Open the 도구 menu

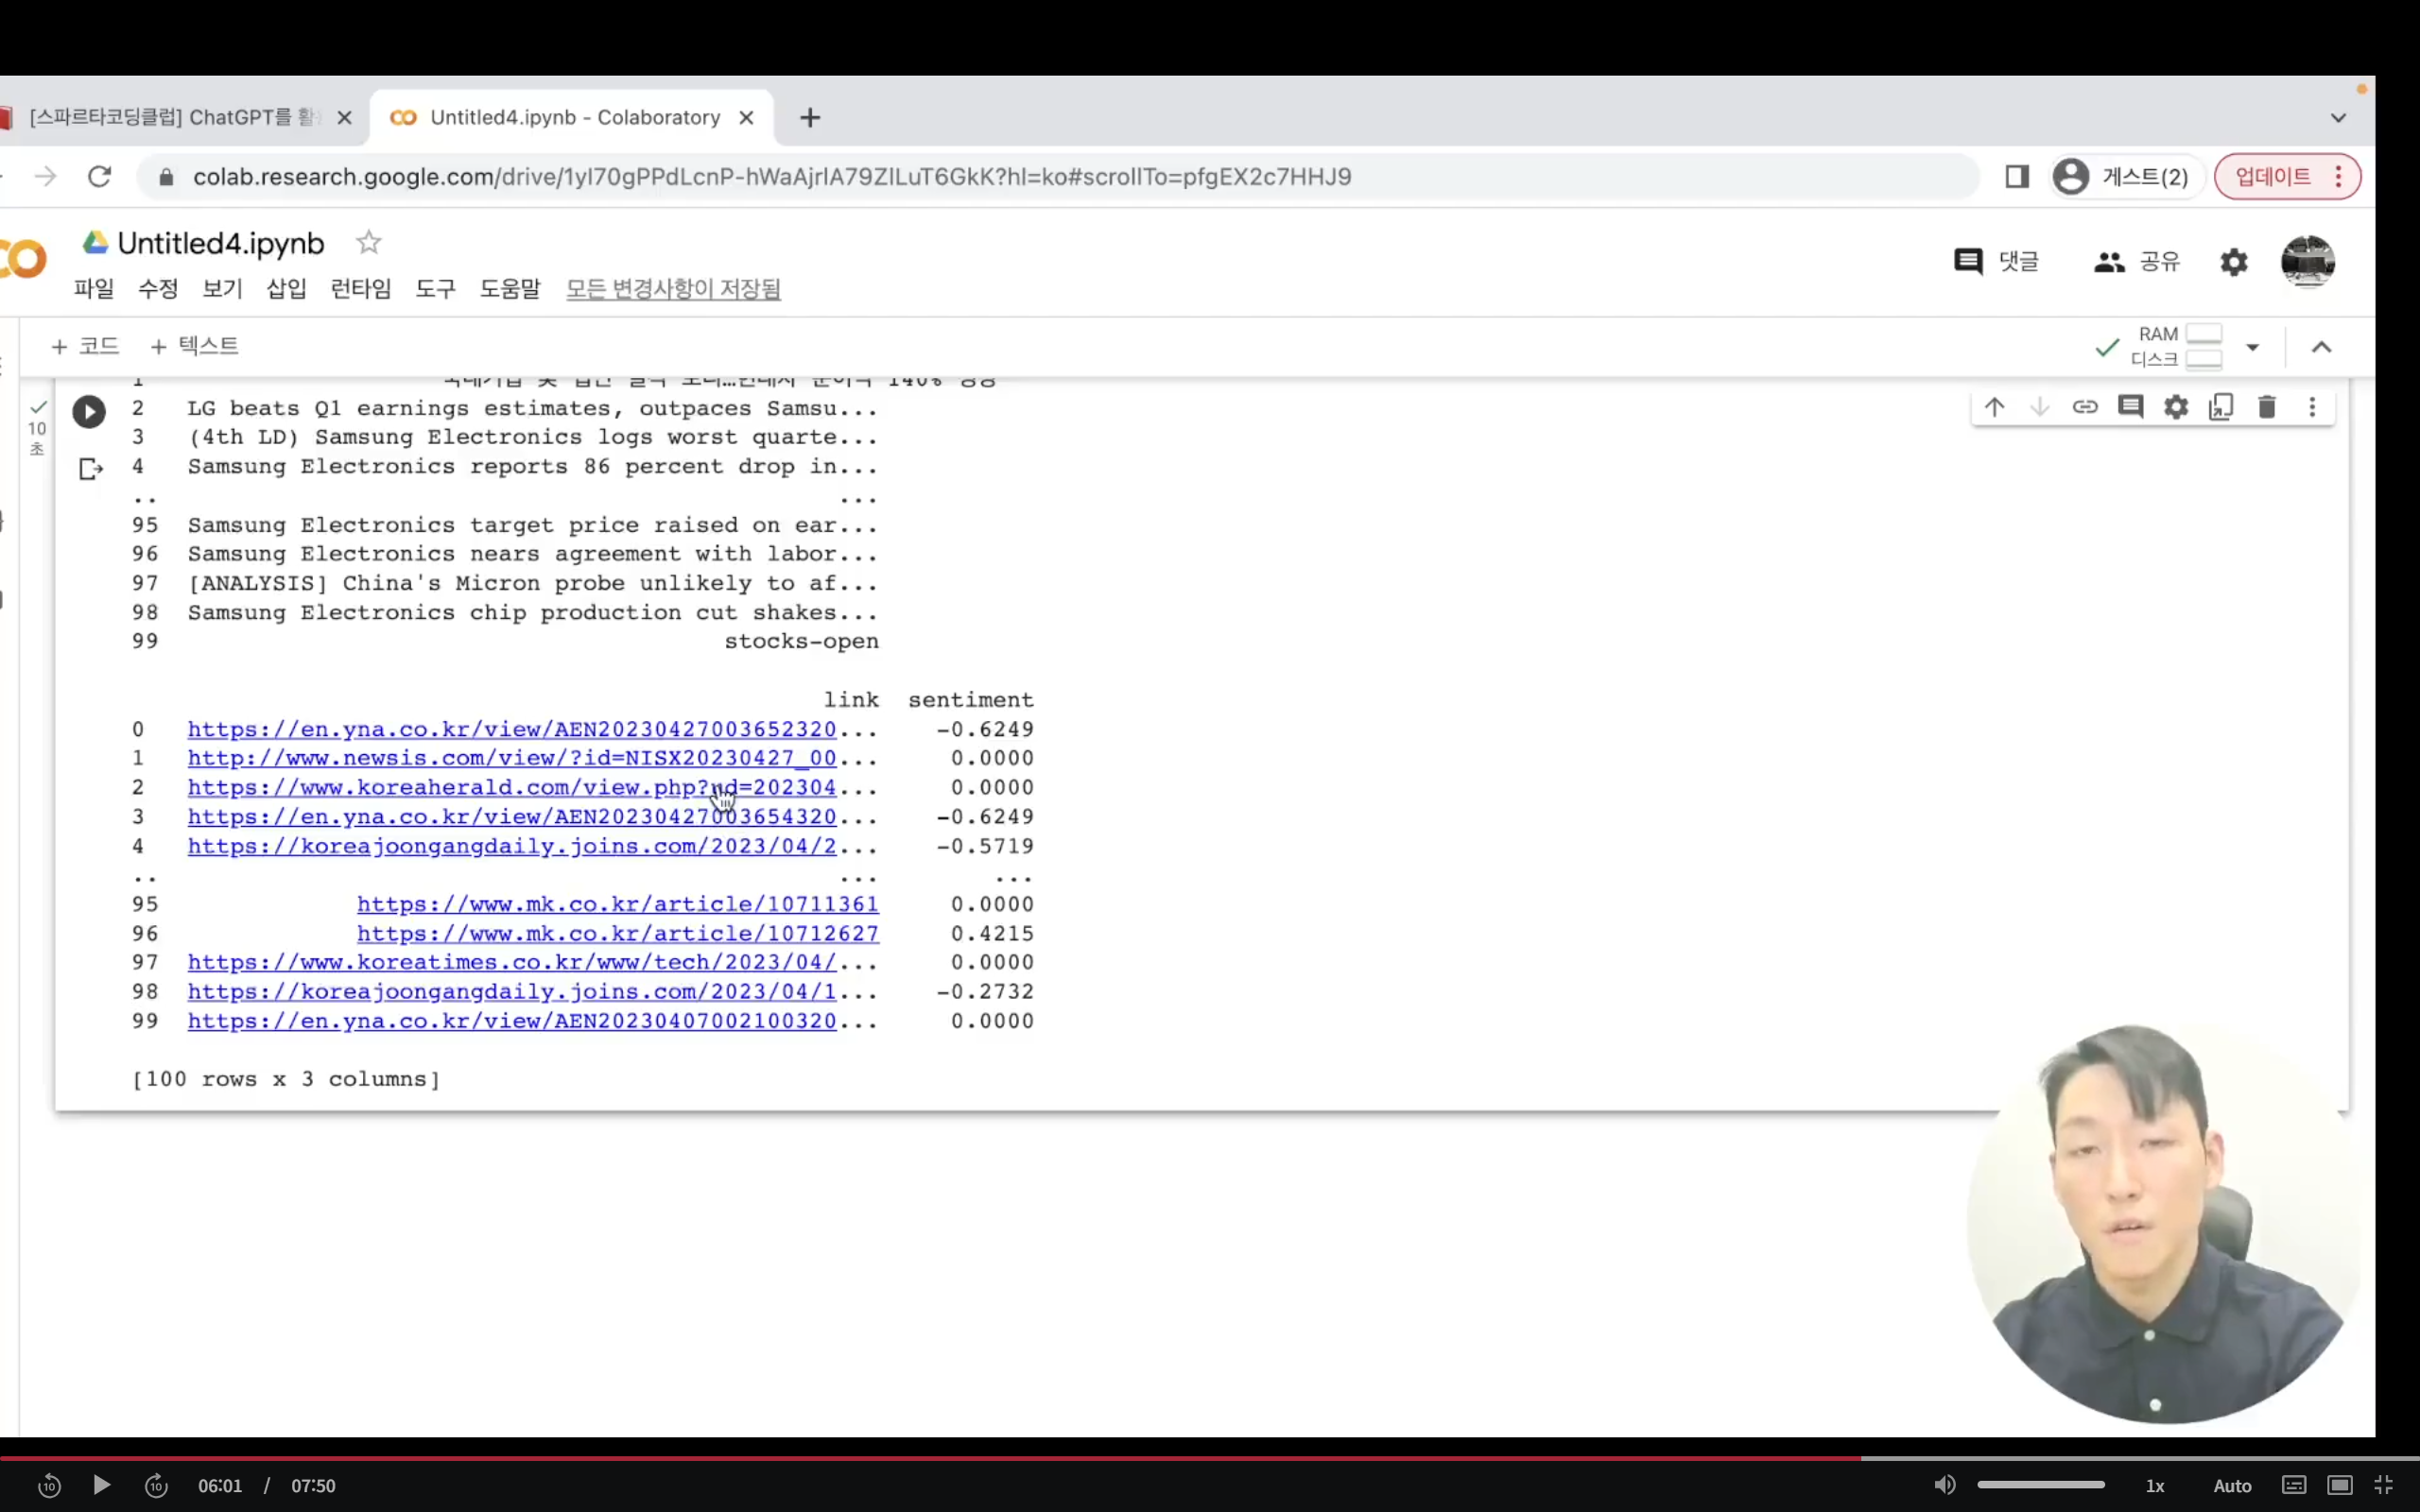pyautogui.click(x=436, y=289)
